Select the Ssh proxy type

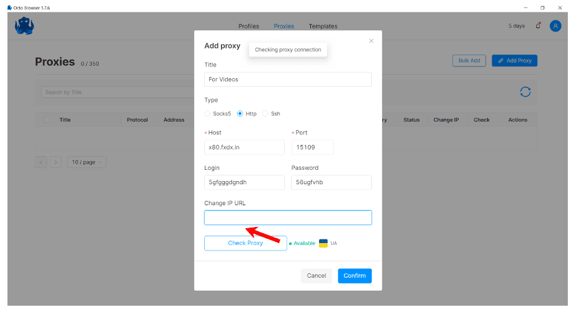(x=266, y=113)
